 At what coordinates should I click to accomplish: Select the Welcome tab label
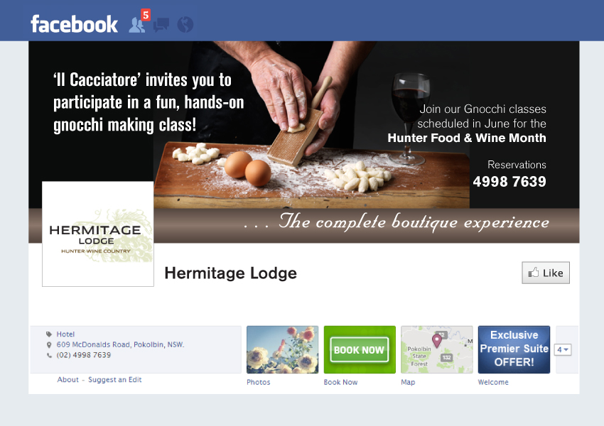[x=493, y=382]
